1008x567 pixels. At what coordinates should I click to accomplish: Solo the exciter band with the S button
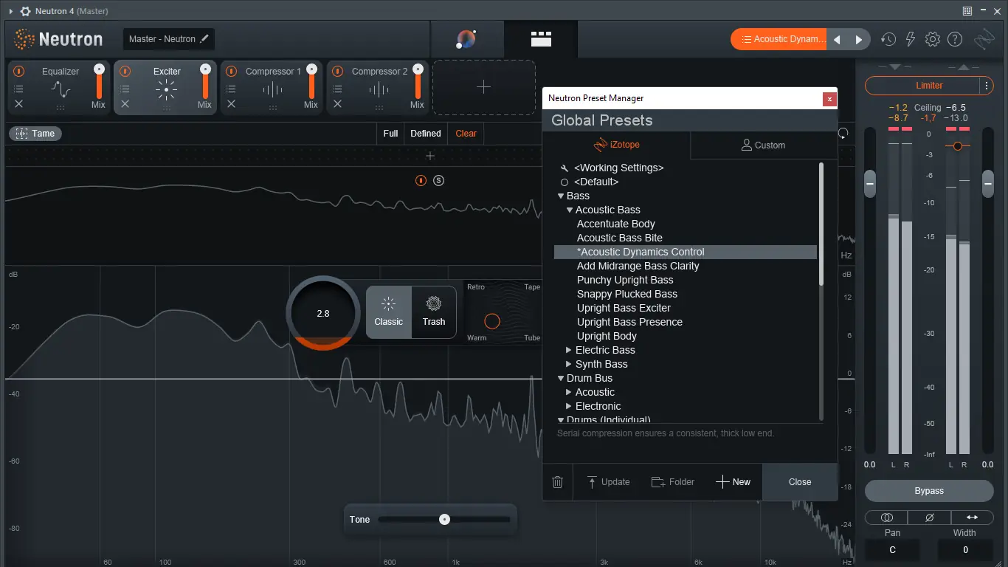point(438,180)
